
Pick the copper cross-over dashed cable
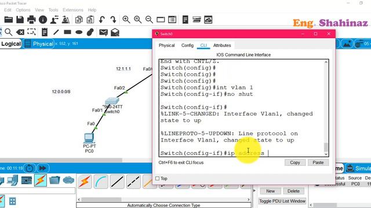133,182
